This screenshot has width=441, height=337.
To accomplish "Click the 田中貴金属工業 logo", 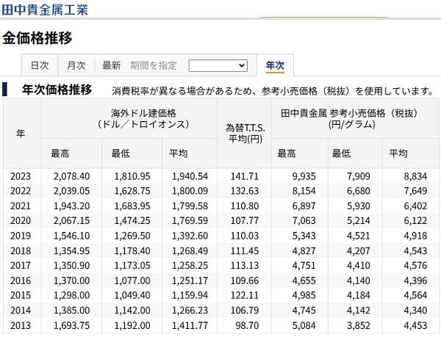I will click(x=45, y=10).
